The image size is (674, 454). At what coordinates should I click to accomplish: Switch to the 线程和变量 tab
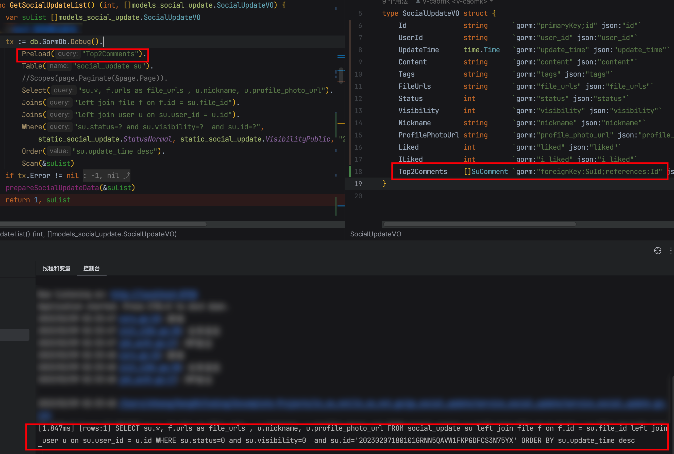tap(57, 268)
